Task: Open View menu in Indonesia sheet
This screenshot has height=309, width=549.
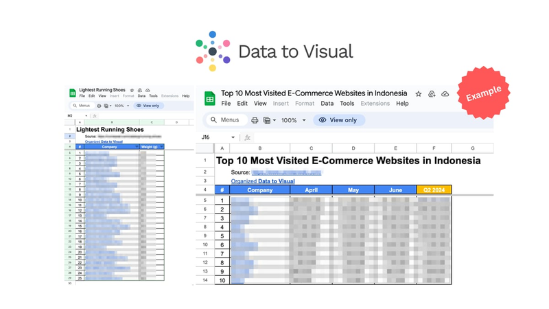Action: [x=260, y=104]
